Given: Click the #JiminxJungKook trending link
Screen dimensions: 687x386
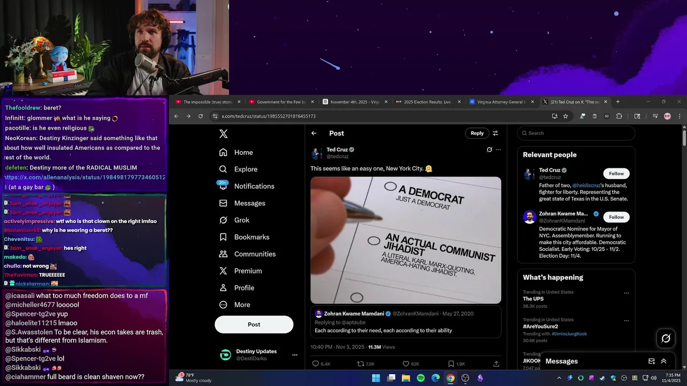Looking at the screenshot, I should (x=569, y=333).
